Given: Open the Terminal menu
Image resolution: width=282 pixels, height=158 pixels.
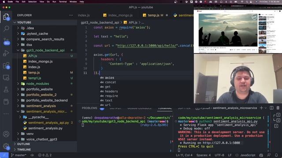Looking at the screenshot, I should pyautogui.click(x=63, y=2).
